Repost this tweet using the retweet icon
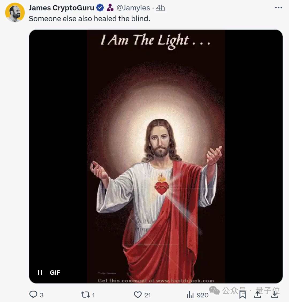Viewport: 289px width, 302px height. pos(85,295)
